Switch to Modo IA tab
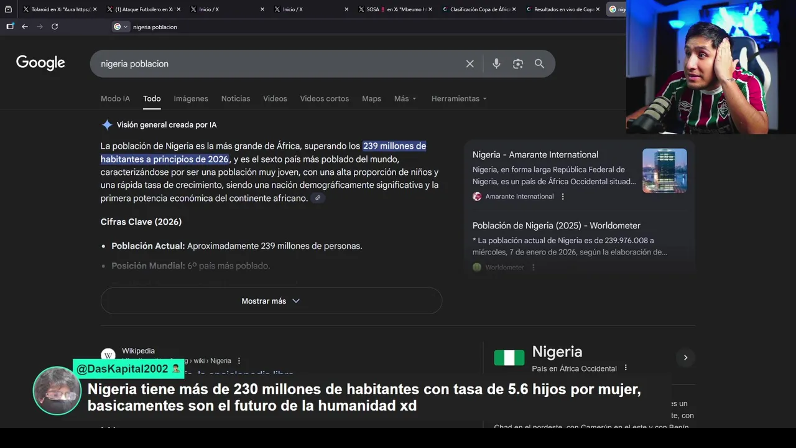 pyautogui.click(x=115, y=98)
